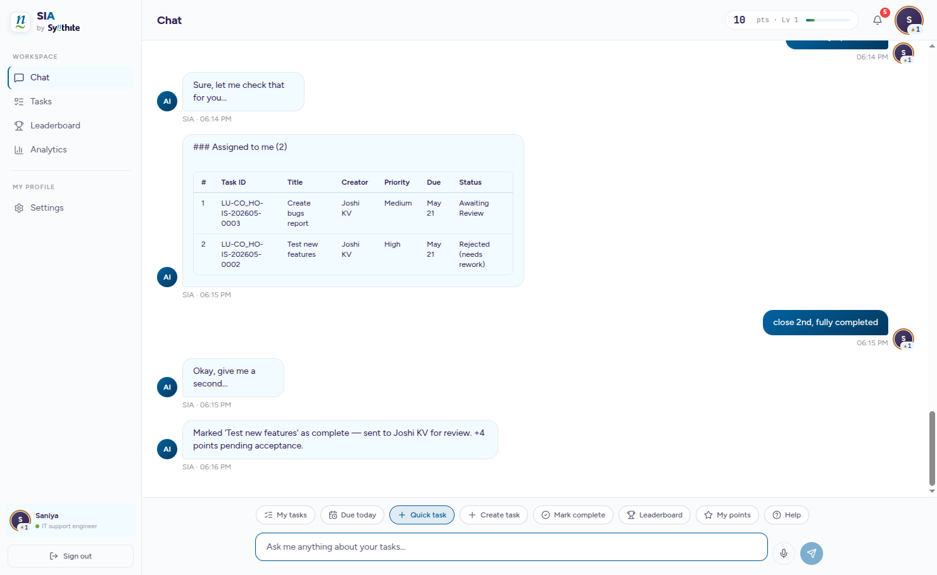
Task: Click AI avatar next to Marked complete message
Action: tap(167, 449)
